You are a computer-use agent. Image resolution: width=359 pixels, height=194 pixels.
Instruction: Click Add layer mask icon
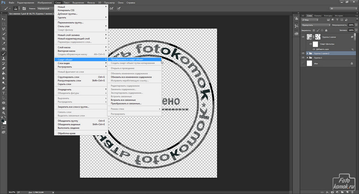point(332,192)
